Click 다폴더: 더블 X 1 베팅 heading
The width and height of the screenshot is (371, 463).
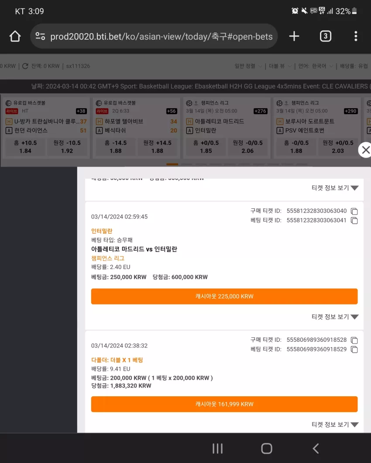click(117, 360)
